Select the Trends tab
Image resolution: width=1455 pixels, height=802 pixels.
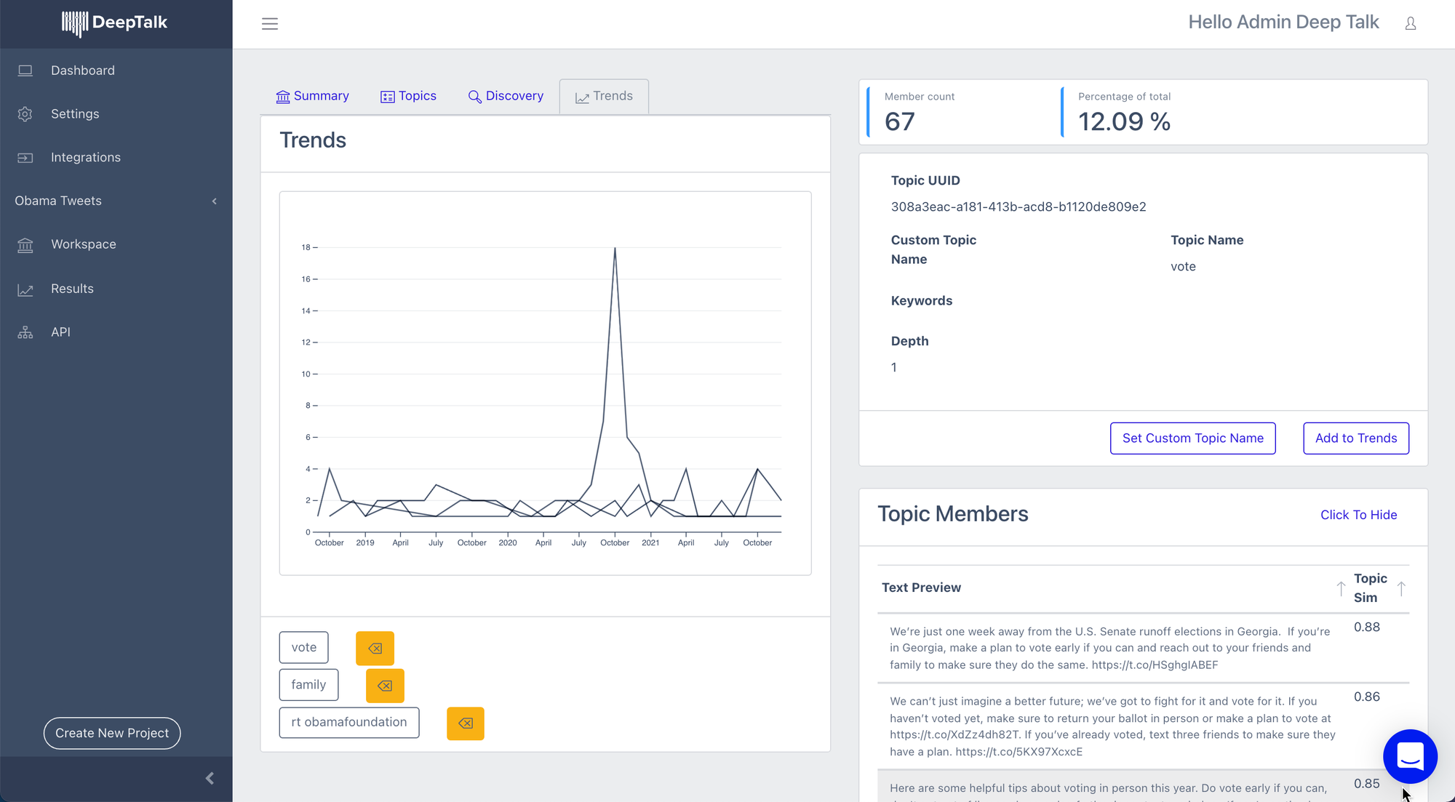coord(604,96)
